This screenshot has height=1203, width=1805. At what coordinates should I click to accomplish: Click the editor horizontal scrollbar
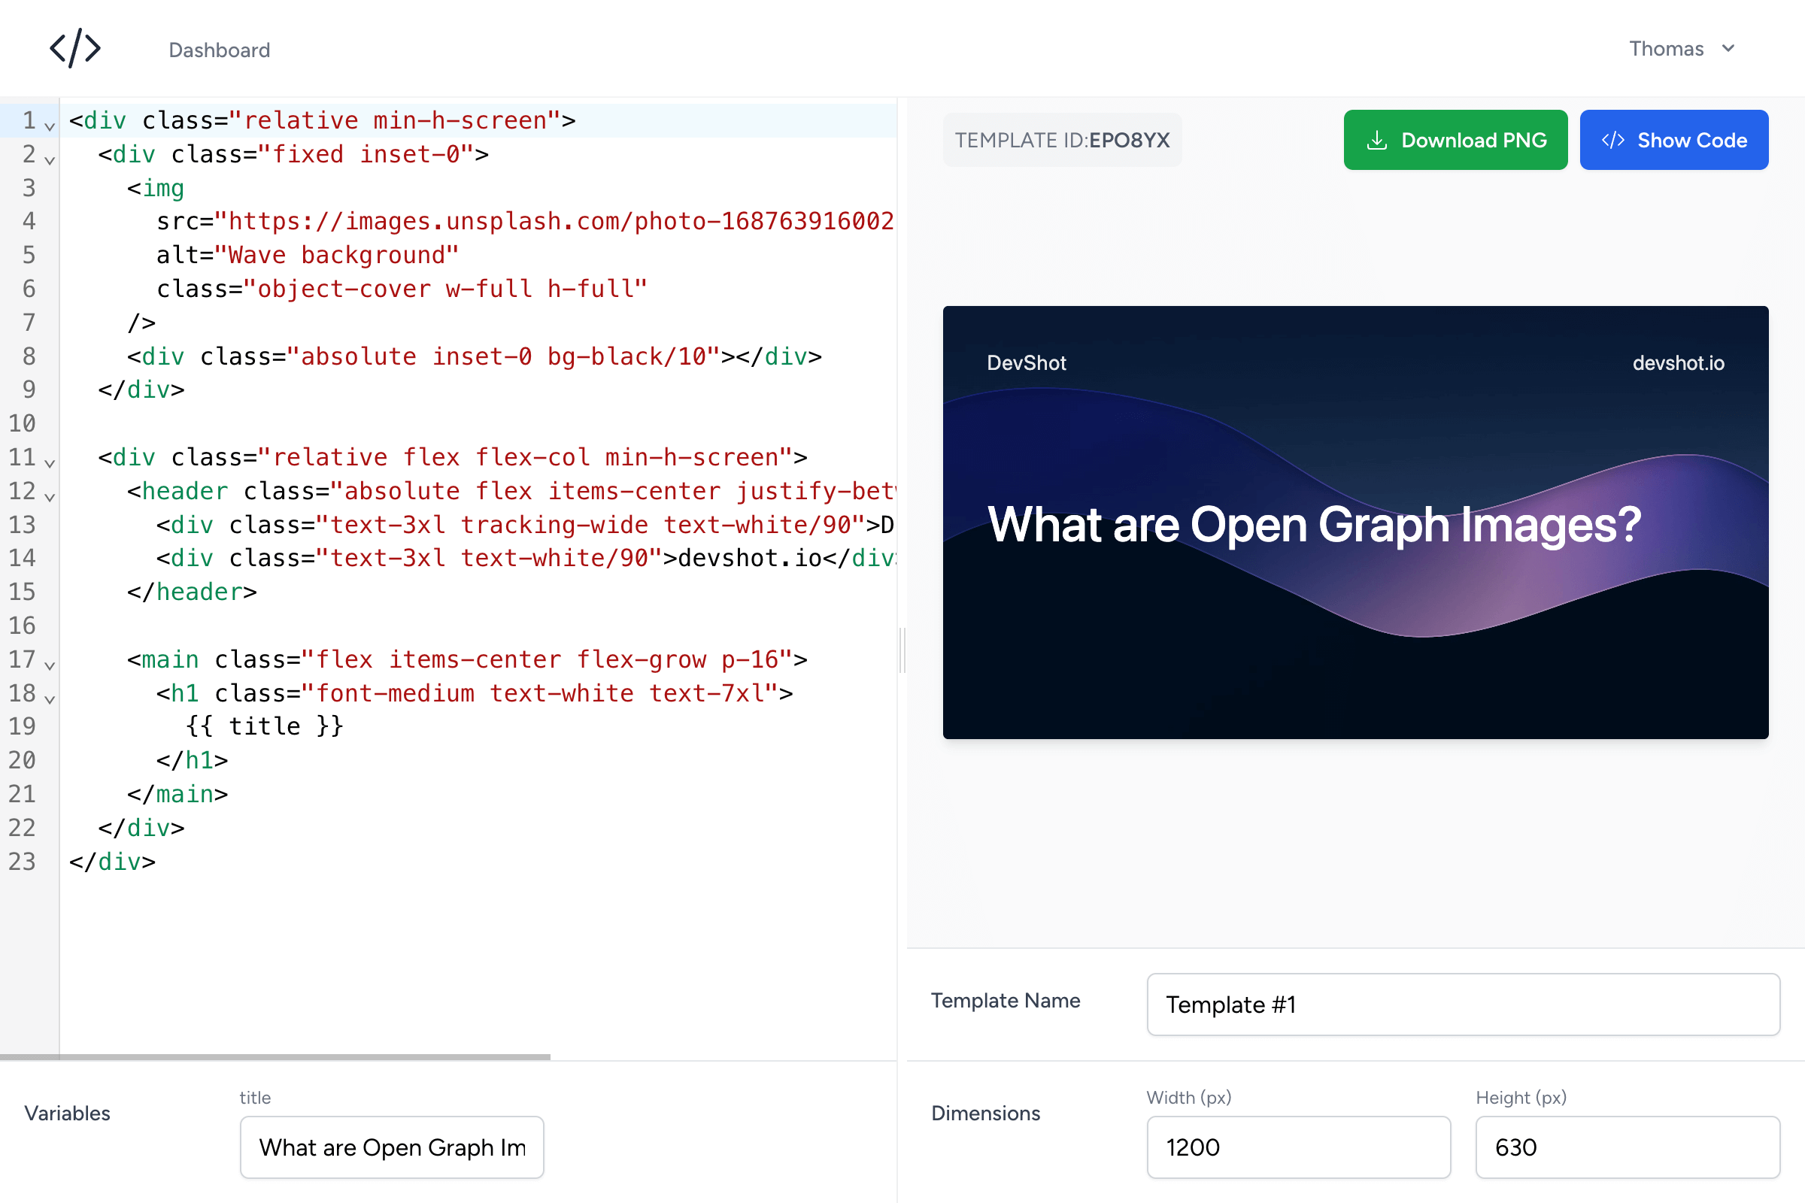pyautogui.click(x=276, y=1056)
